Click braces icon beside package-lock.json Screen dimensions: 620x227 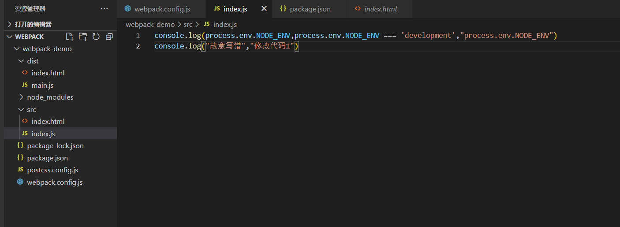(x=20, y=146)
